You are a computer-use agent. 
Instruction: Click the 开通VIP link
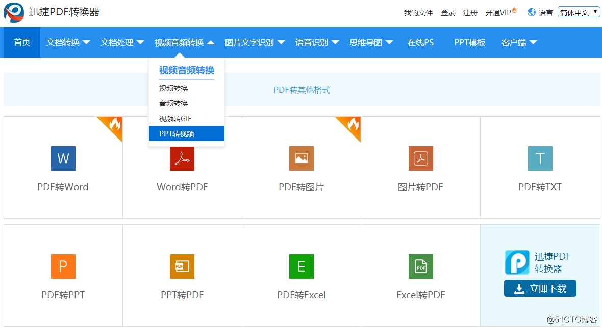498,13
